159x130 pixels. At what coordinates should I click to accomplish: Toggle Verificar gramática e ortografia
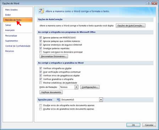click(40, 79)
